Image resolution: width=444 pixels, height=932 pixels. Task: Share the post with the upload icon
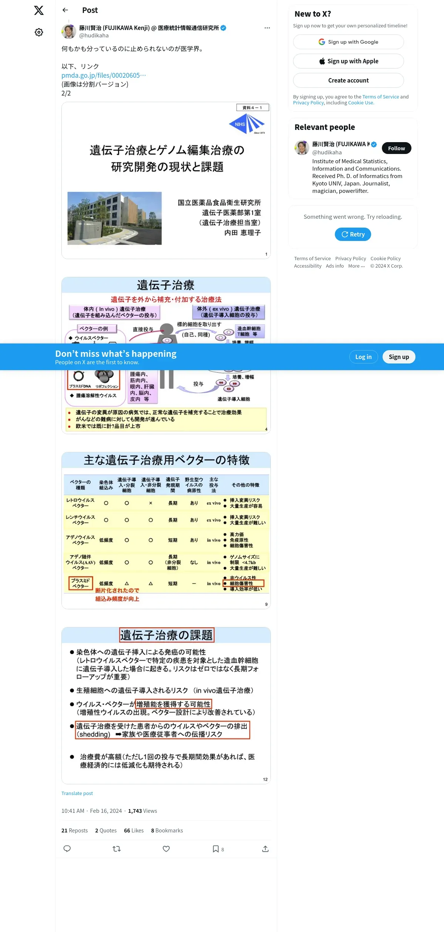point(265,849)
